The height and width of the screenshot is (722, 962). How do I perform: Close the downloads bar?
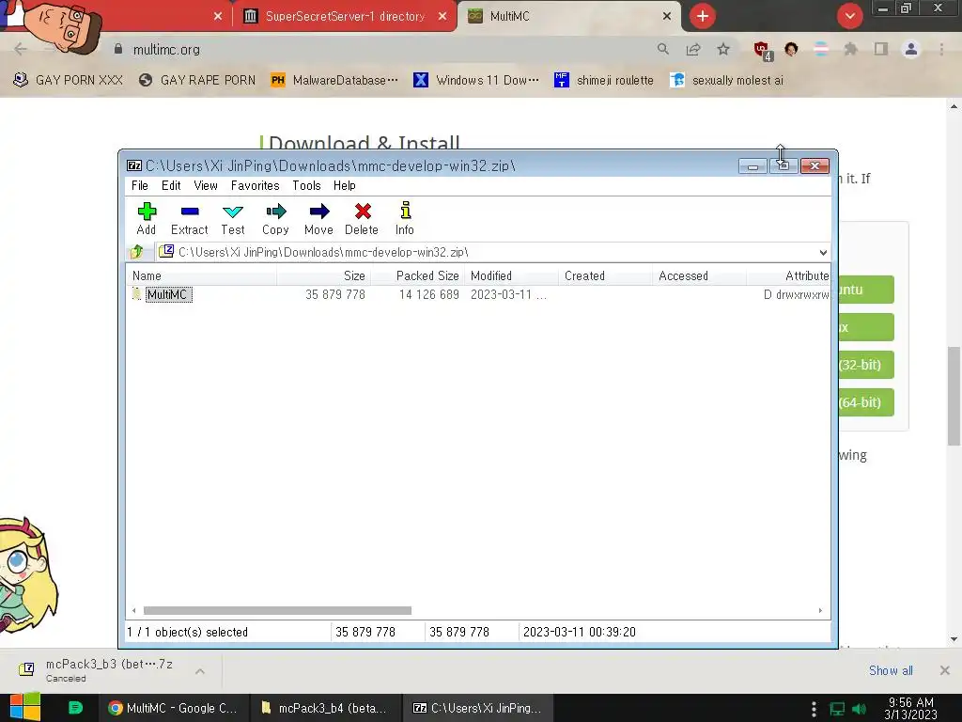[945, 670]
